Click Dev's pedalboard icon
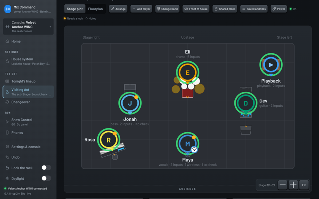 tap(246, 115)
